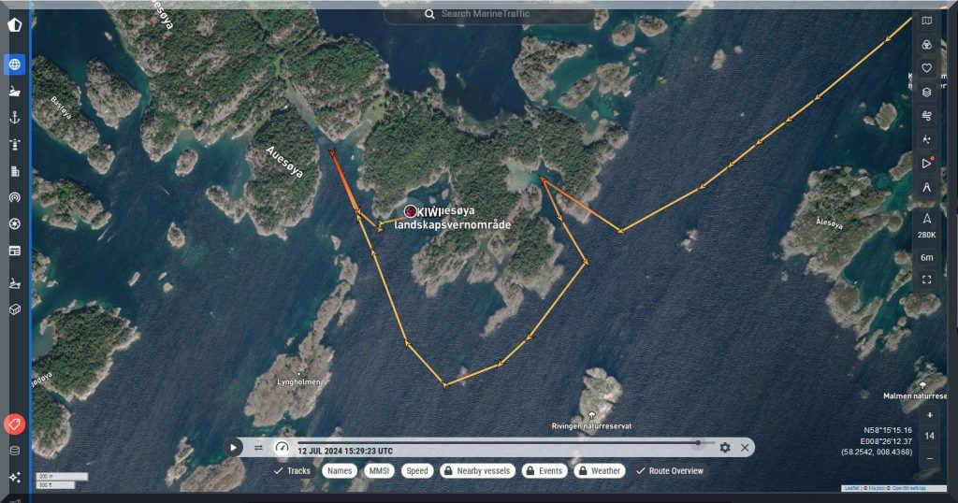
Task: Enable the Names toggle chip
Action: [341, 471]
